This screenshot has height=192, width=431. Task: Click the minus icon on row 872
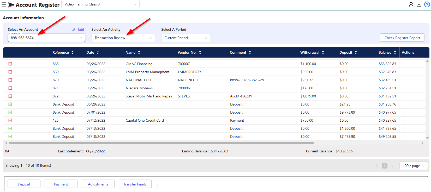(x=10, y=96)
